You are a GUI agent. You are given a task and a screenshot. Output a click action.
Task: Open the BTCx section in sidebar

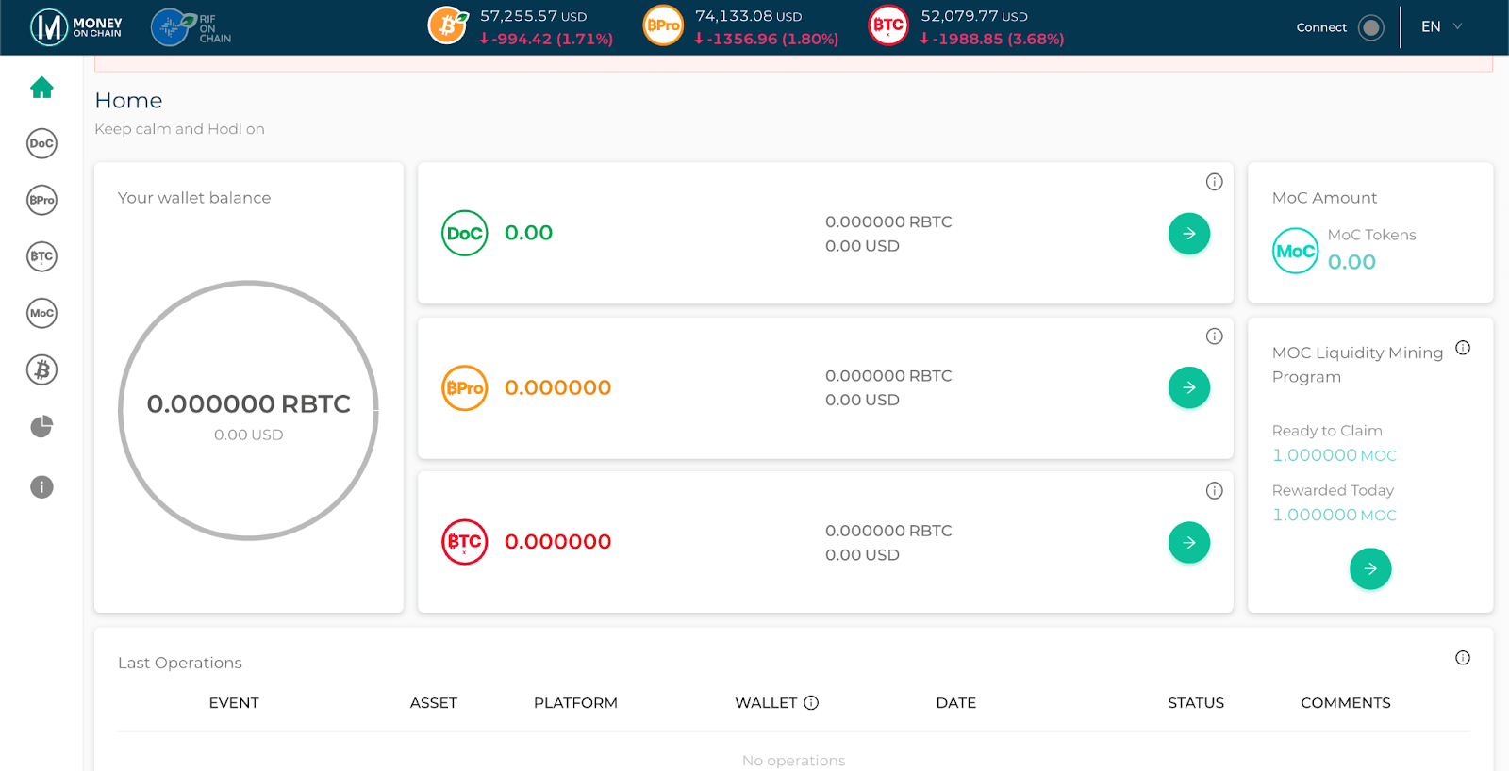tap(41, 256)
